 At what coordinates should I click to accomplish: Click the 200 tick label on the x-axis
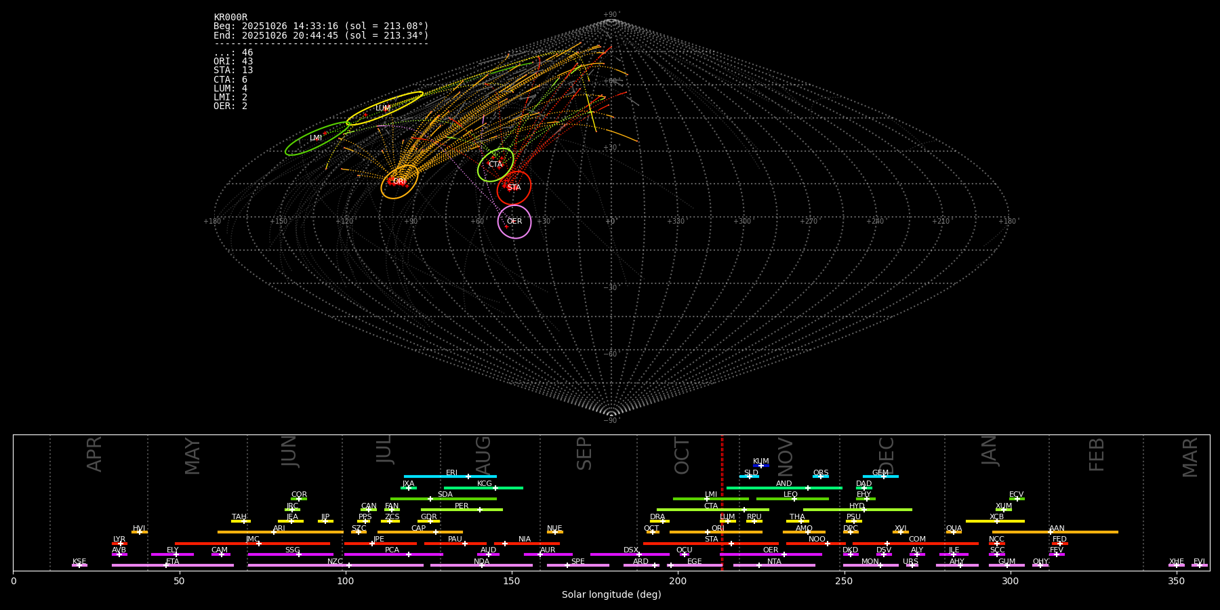(x=678, y=582)
